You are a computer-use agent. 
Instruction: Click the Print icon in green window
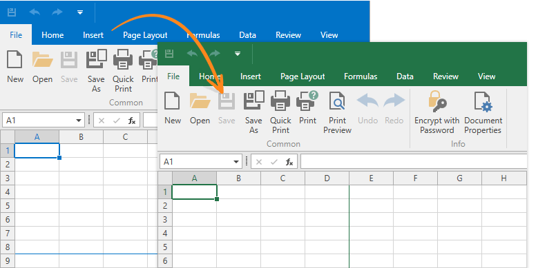[307, 101]
